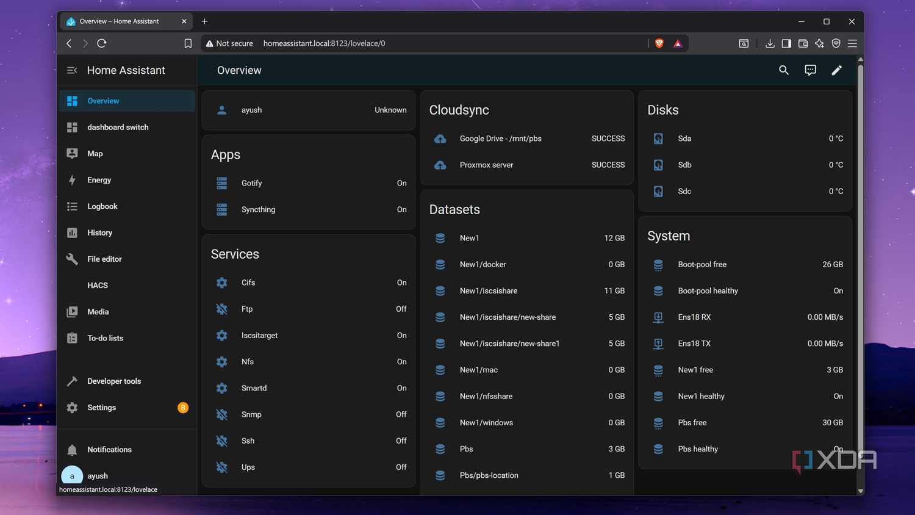Viewport: 915px width, 515px height.
Task: Open the Pbs/pbs-location dataset row
Action: point(527,475)
